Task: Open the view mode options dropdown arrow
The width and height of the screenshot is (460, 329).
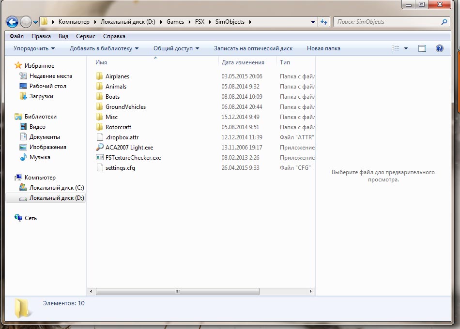Action: pos(406,48)
